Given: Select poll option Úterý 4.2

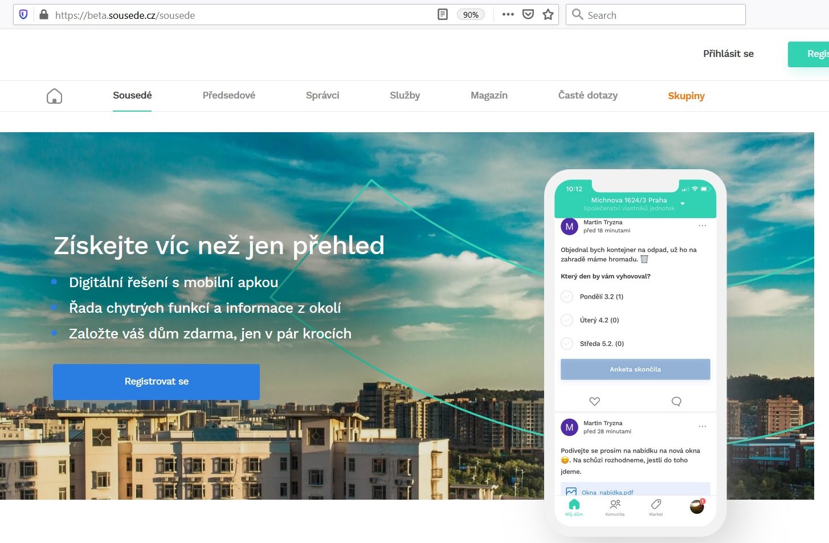Looking at the screenshot, I should point(567,320).
